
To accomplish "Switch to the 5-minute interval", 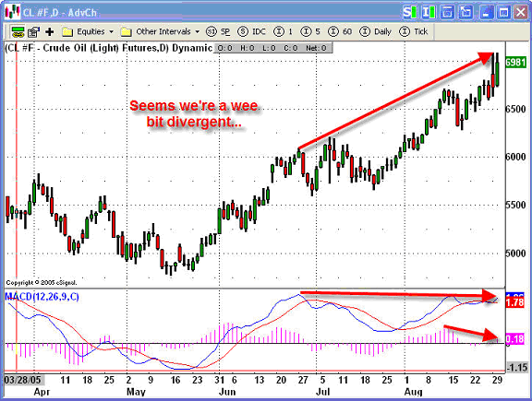I will (x=310, y=31).
